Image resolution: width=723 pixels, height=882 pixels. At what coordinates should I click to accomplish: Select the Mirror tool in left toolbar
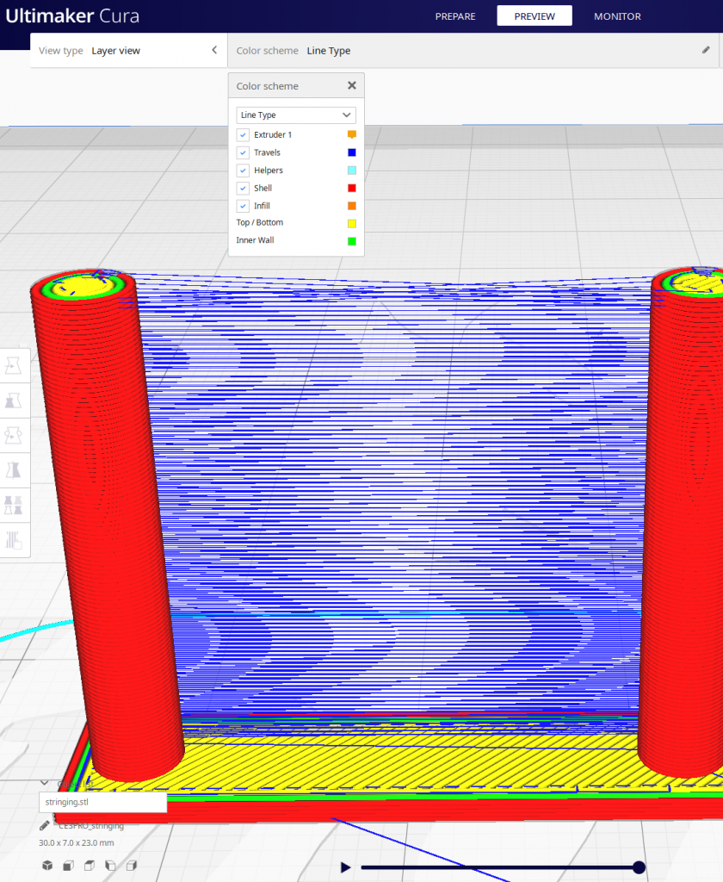(14, 470)
